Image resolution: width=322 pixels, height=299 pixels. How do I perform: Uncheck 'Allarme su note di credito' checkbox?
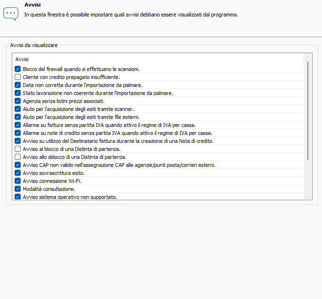coord(18,133)
